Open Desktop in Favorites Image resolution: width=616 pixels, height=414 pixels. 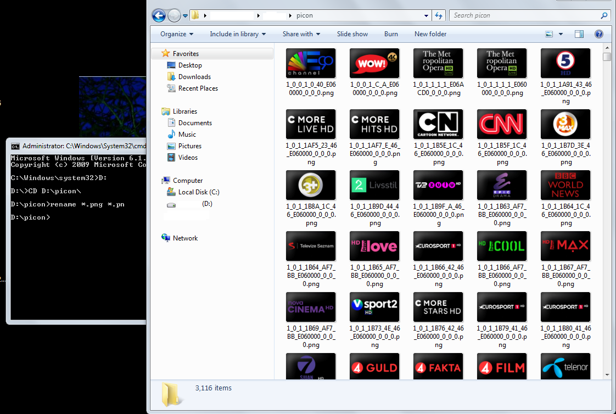190,65
